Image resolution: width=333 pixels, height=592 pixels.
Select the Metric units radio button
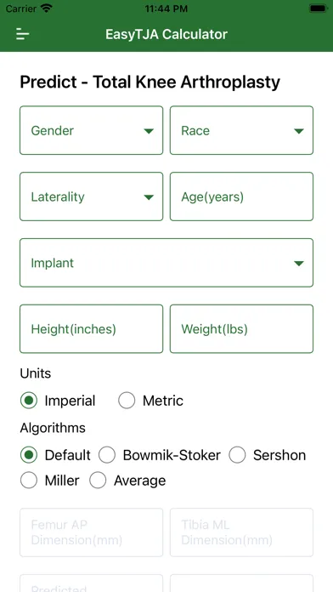click(x=127, y=401)
